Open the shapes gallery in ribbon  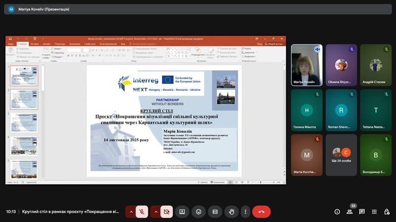[x=179, y=53]
